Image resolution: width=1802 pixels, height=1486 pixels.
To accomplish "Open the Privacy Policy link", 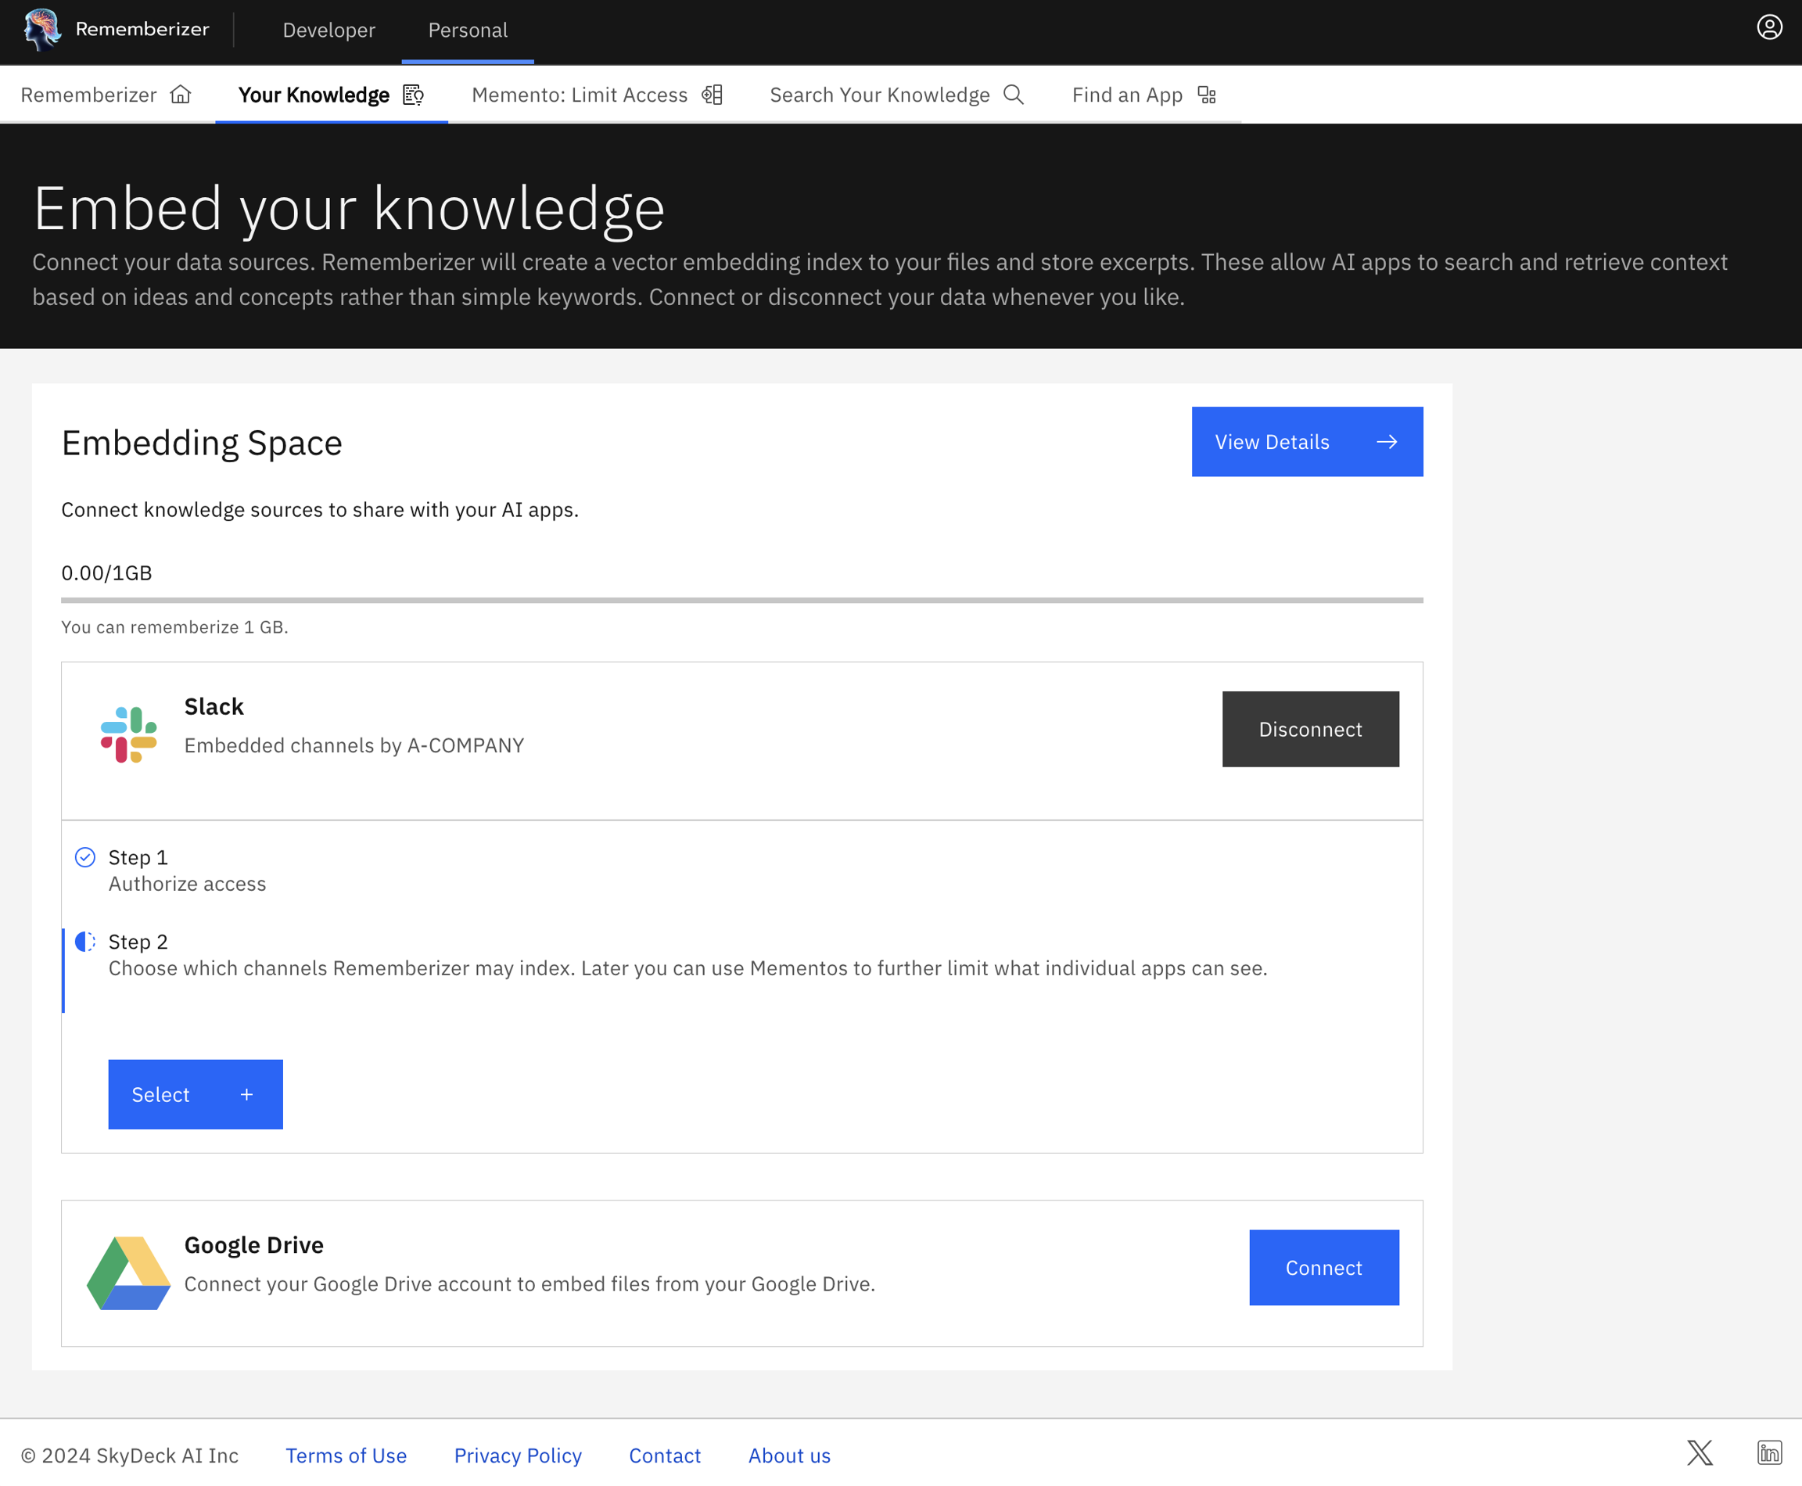I will [x=517, y=1455].
